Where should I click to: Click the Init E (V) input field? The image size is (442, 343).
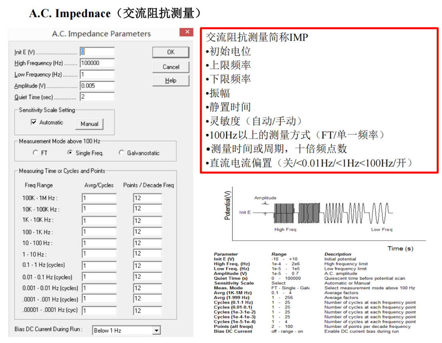coord(97,52)
